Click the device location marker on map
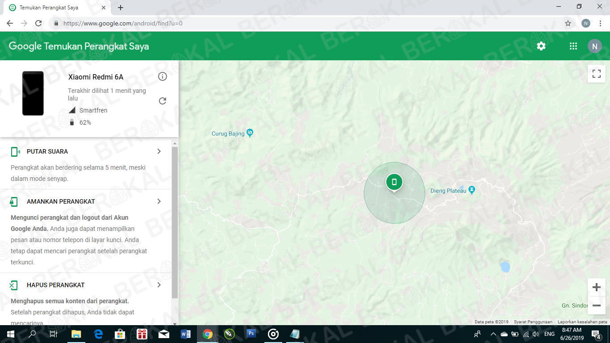 point(394,182)
